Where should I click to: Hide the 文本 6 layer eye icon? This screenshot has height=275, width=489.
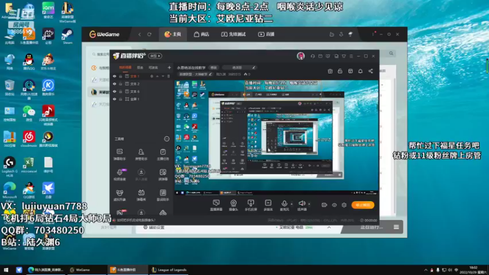pyautogui.click(x=114, y=91)
